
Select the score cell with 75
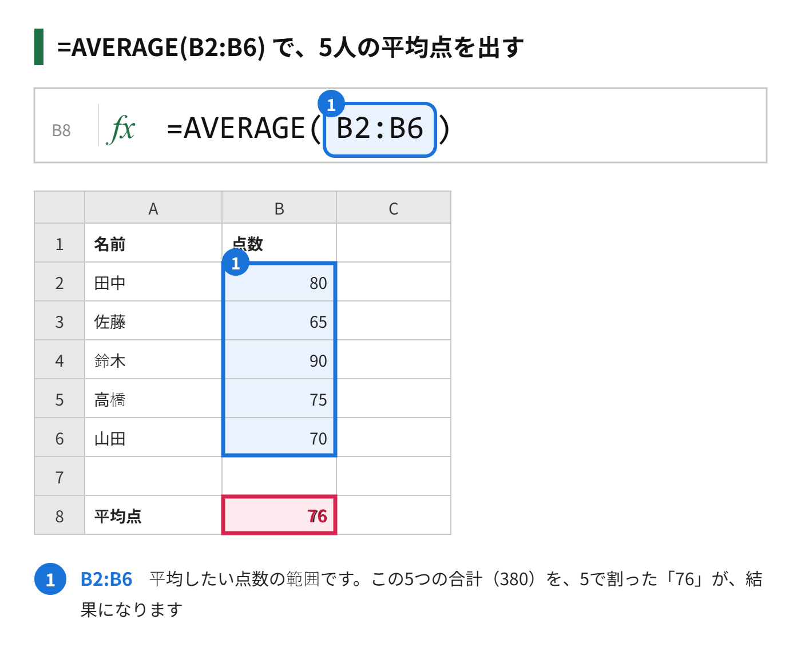(279, 399)
